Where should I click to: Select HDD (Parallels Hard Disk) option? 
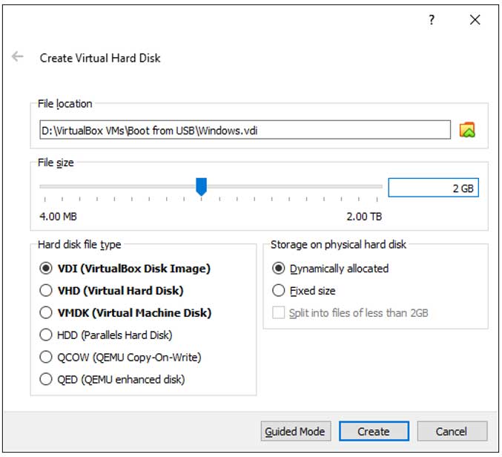click(x=46, y=335)
